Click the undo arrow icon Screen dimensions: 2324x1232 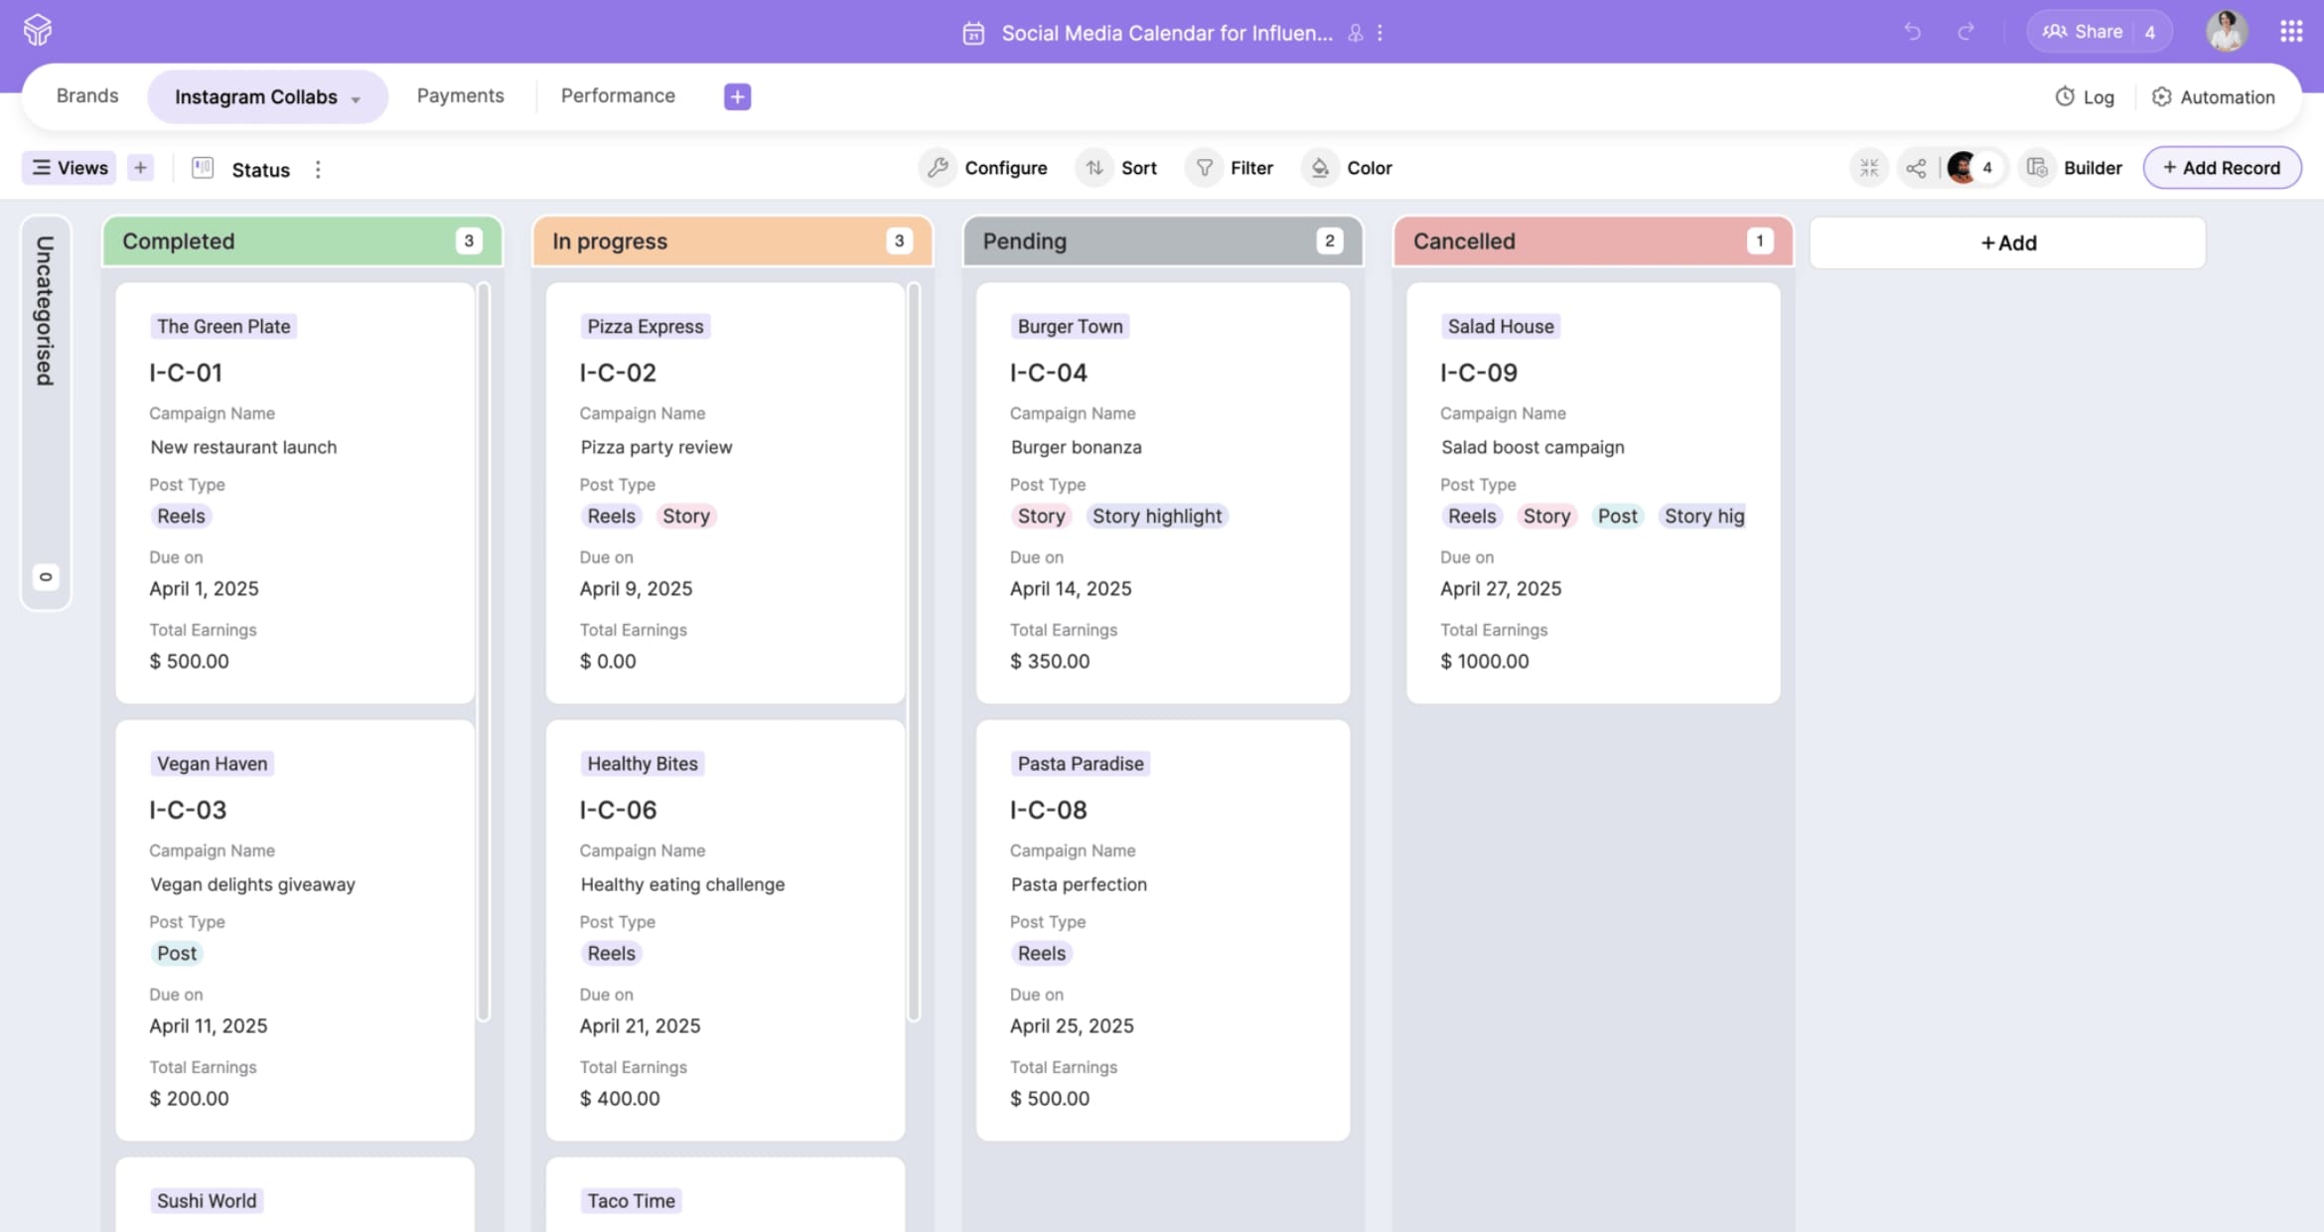1912,32
